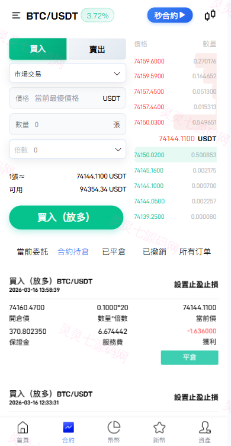Click the 價格 order book column header
Viewport: 231px width, 446px height.
140,44
